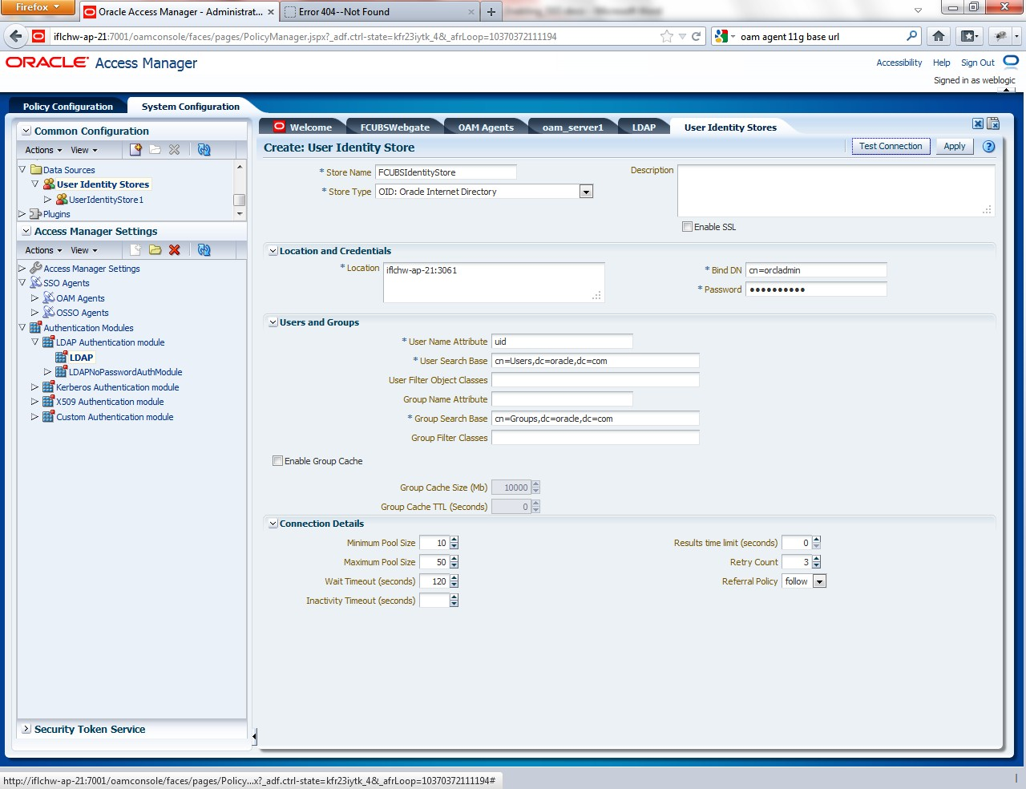This screenshot has height=789, width=1026.
Task: Expand the OSSO Agents node arrow
Action: 34,313
